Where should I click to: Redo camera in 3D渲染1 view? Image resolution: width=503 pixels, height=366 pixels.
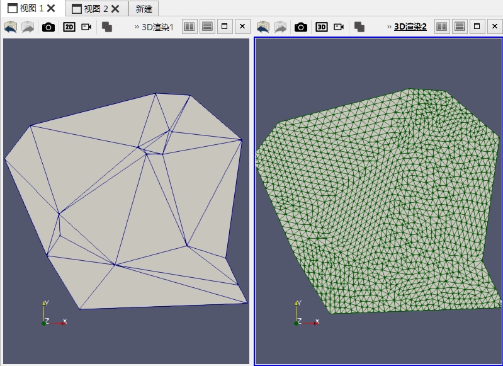tap(28, 27)
